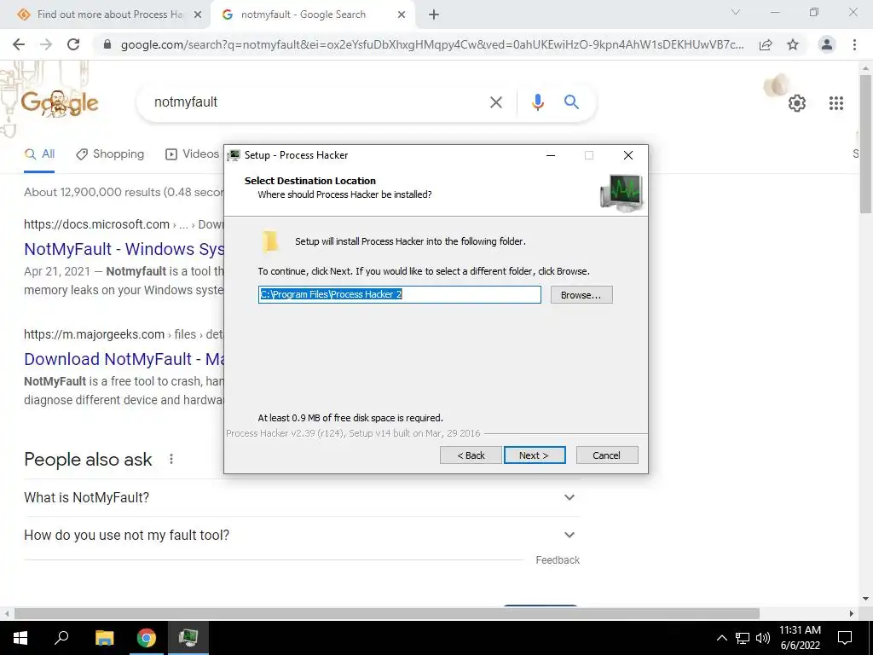Screen dimensions: 873x655
Task: Bookmark this page with the star icon
Action: (793, 44)
